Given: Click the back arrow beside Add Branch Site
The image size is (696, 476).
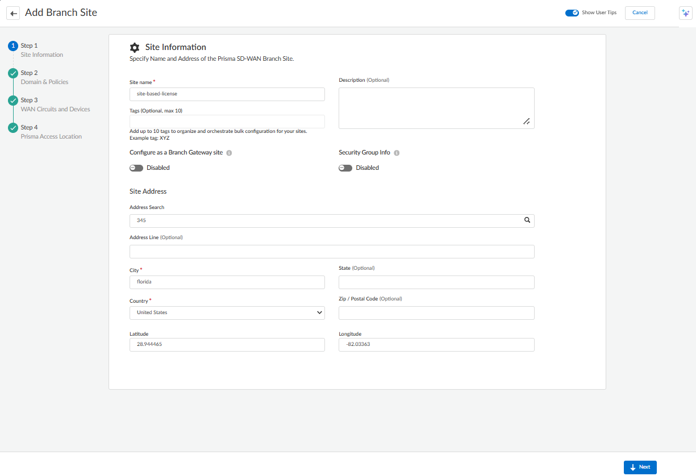Looking at the screenshot, I should [x=14, y=13].
